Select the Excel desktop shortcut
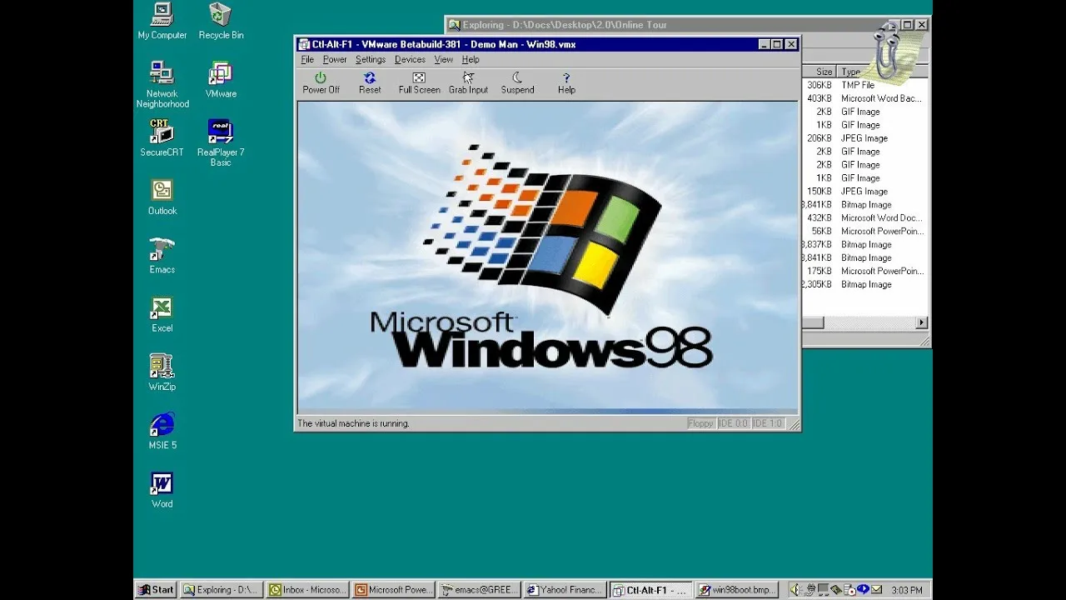 (x=162, y=314)
